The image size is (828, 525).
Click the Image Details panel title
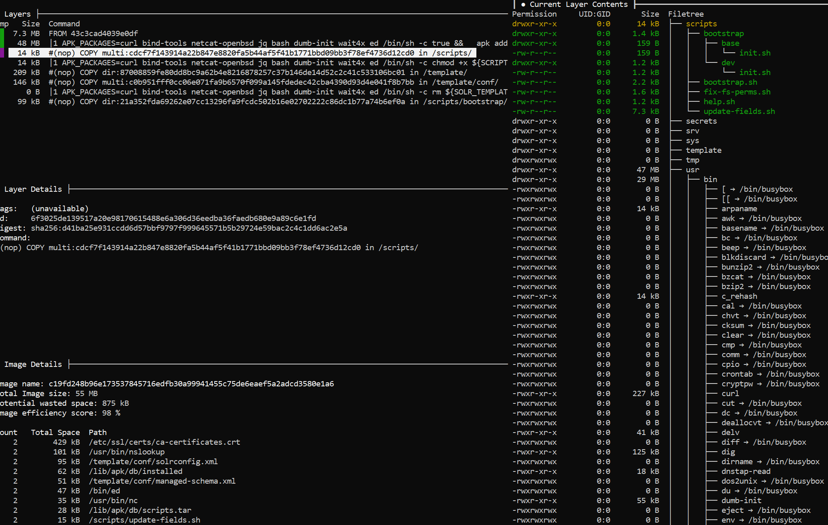tap(33, 364)
